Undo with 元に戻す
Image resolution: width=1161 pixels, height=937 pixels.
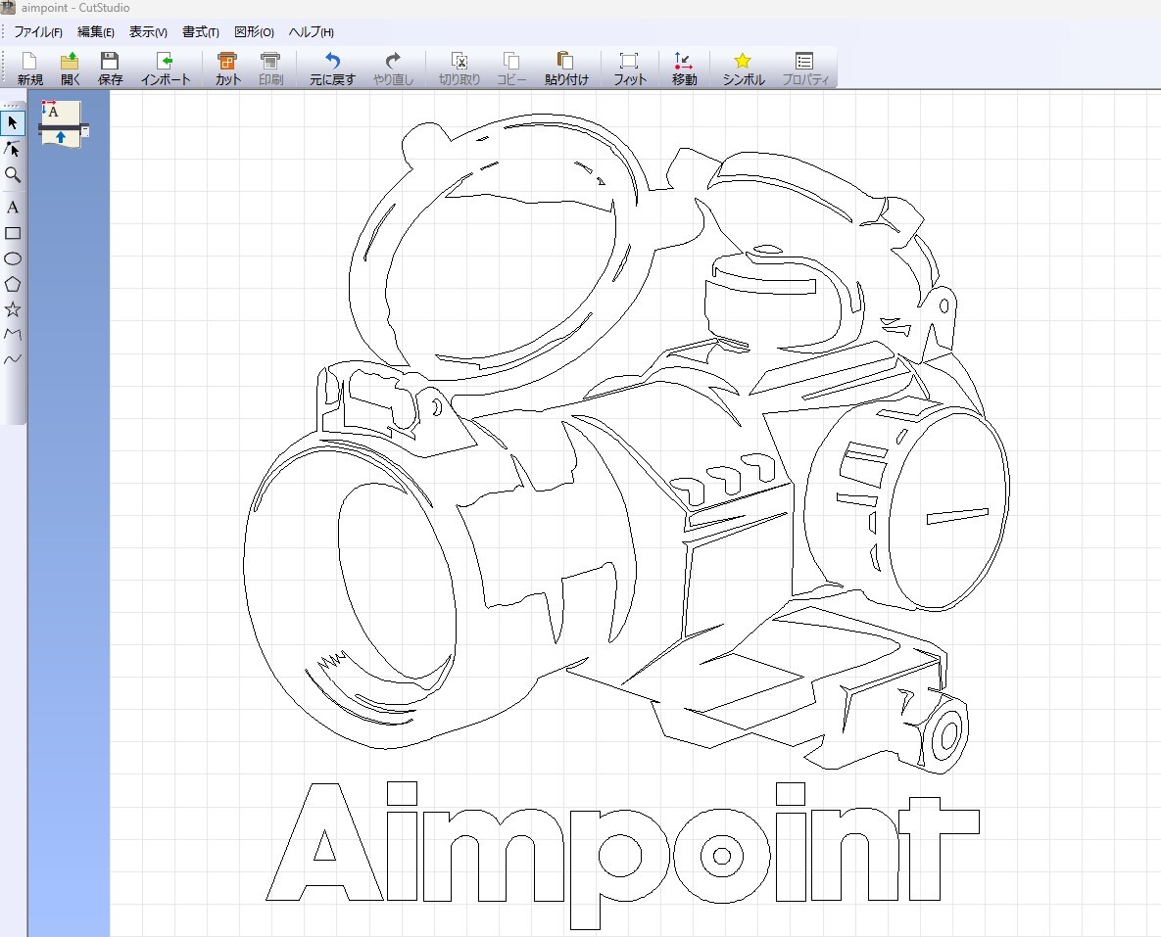(332, 69)
